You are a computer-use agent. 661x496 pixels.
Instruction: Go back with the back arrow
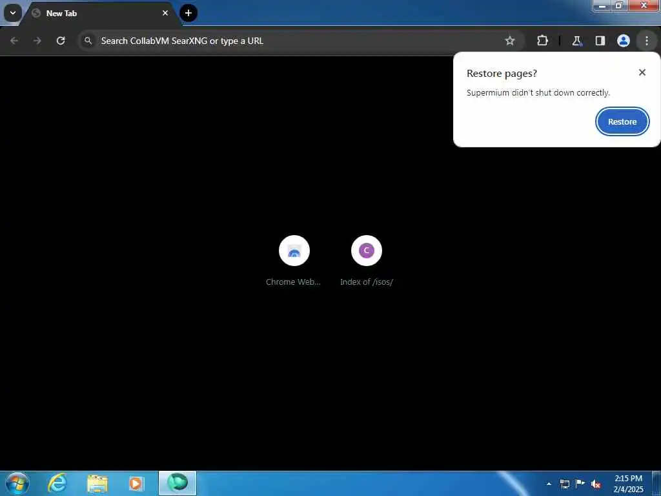coord(14,41)
